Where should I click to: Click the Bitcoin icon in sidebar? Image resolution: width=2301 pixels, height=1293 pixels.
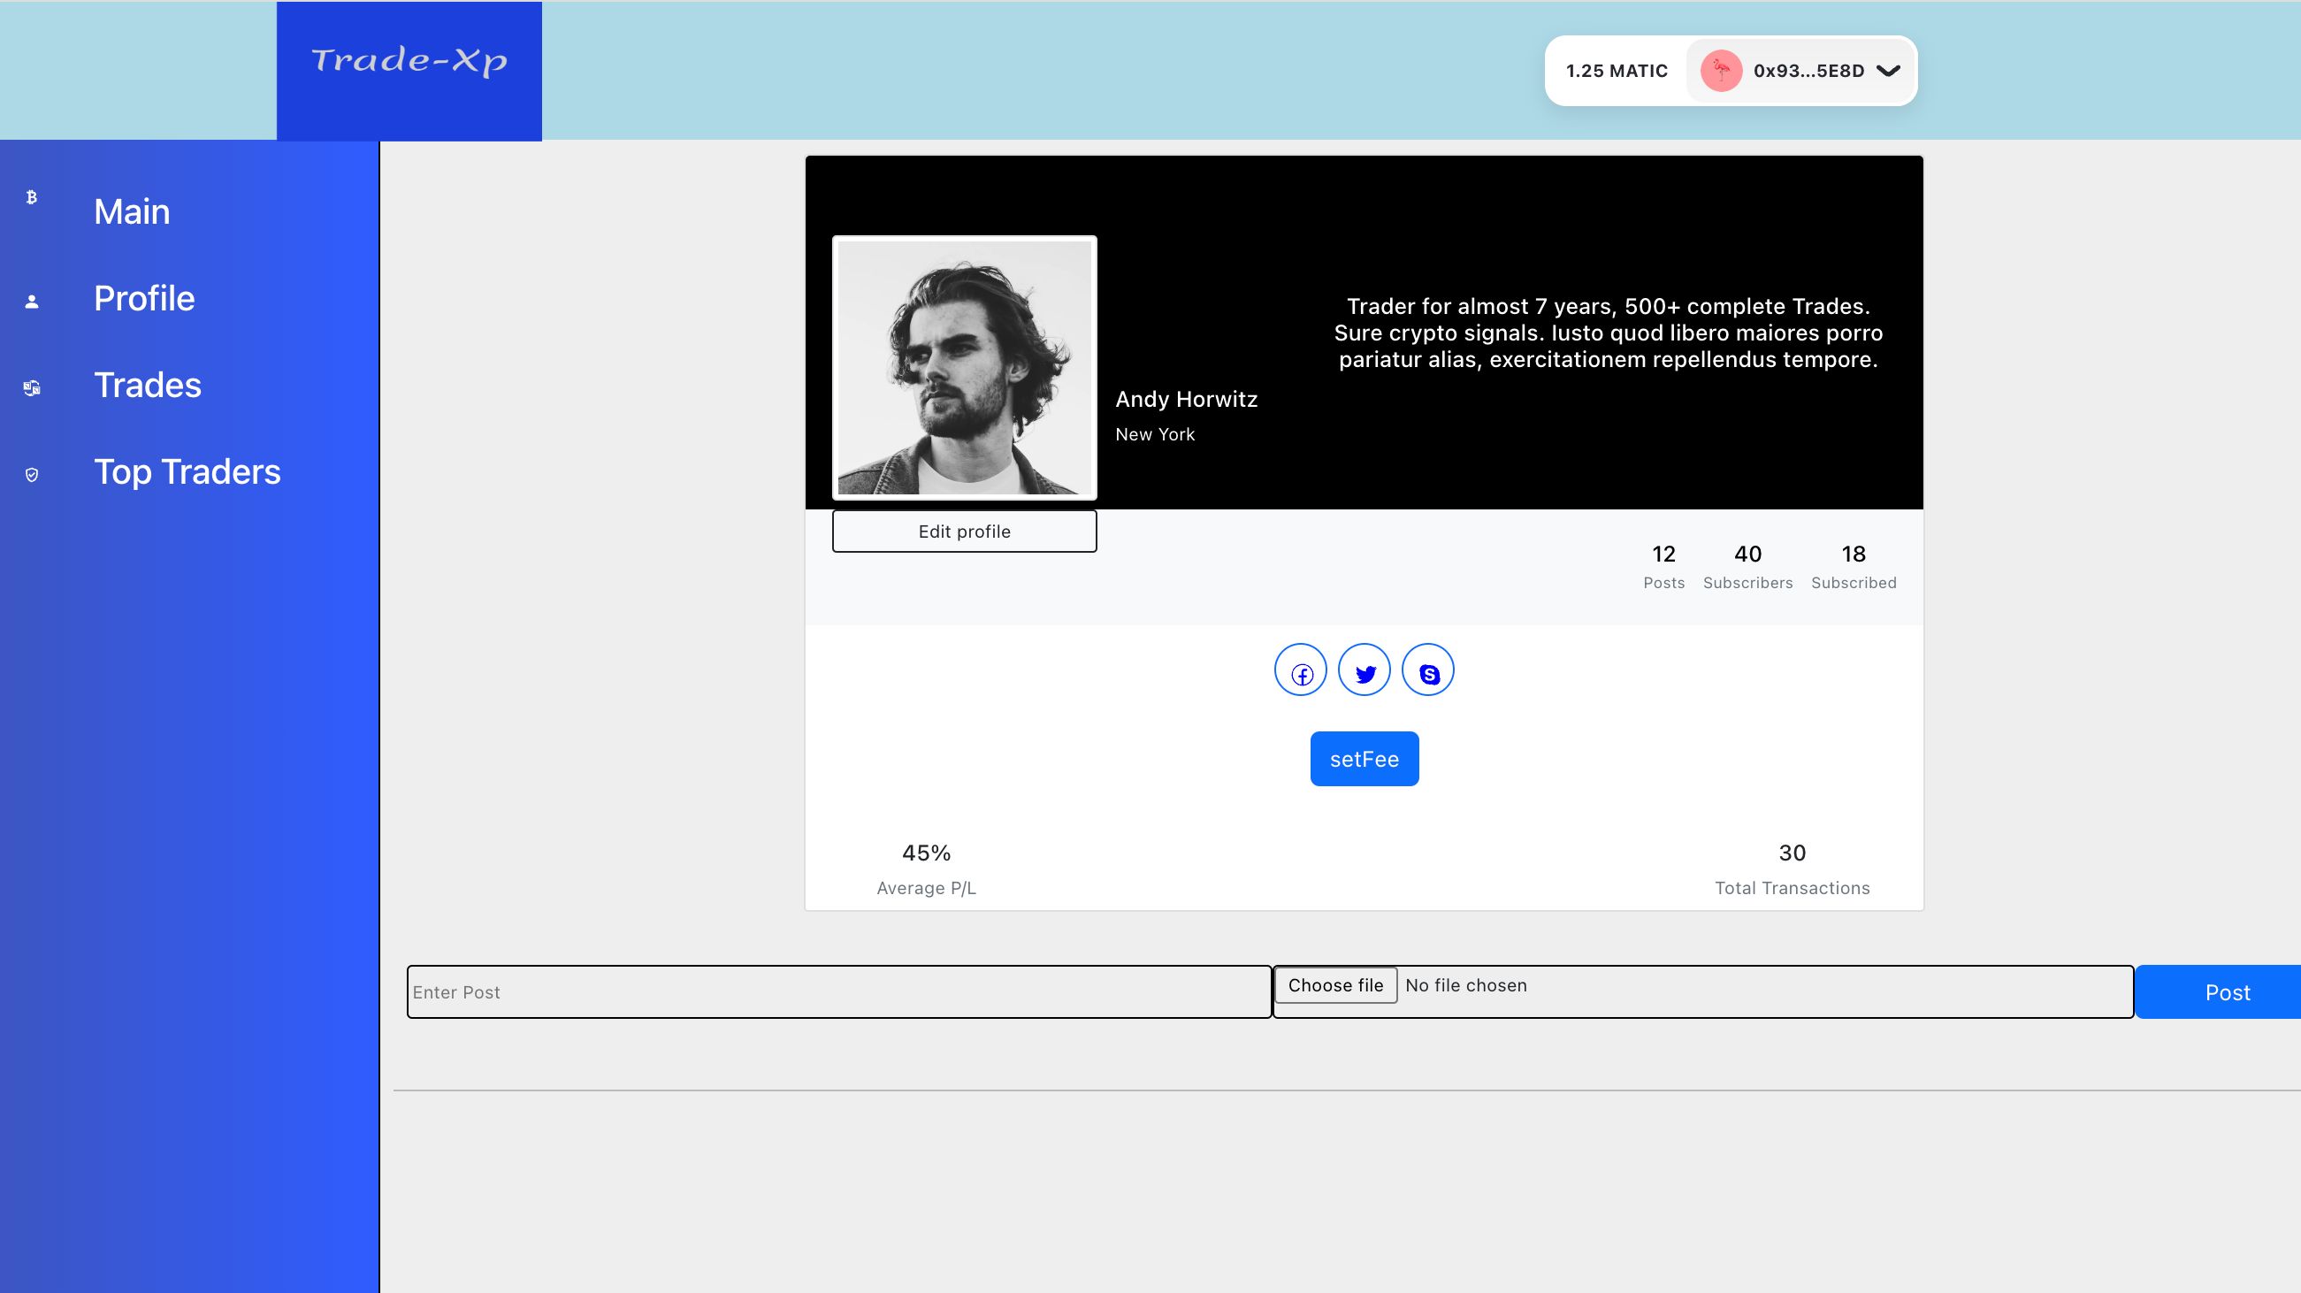pos(32,196)
